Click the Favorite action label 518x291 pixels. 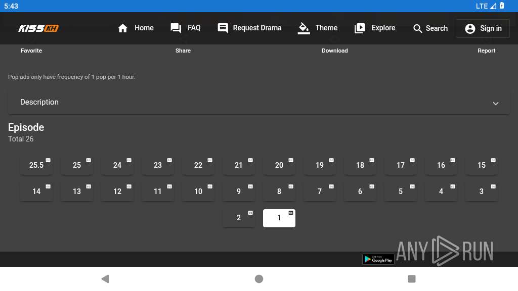[x=31, y=51]
